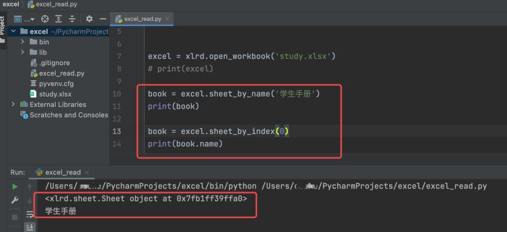The width and height of the screenshot is (507, 232).
Task: Expand External Libraries node
Action: [x=13, y=104]
